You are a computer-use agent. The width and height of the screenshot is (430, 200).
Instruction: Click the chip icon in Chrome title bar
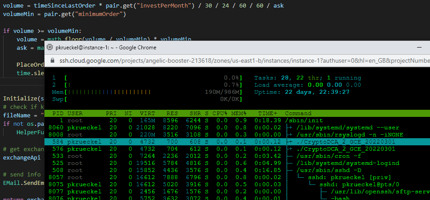50,48
